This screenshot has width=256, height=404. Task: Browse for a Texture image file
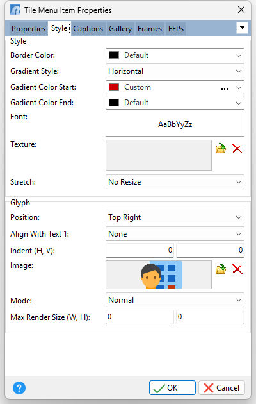tap(221, 148)
